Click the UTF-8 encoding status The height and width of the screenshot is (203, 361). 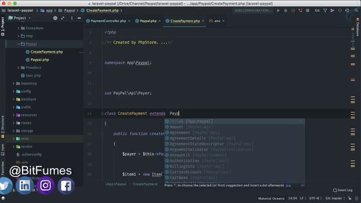(315, 198)
